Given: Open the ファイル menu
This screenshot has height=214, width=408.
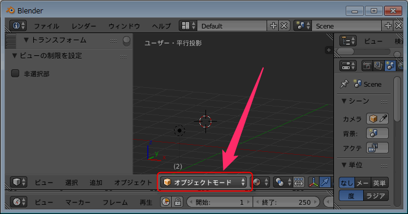Looking at the screenshot, I should pyautogui.click(x=47, y=26).
